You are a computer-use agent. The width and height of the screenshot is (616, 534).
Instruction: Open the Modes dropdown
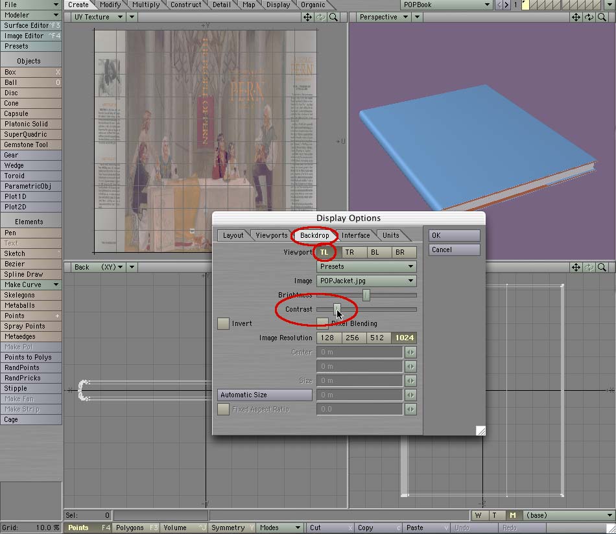coord(279,528)
